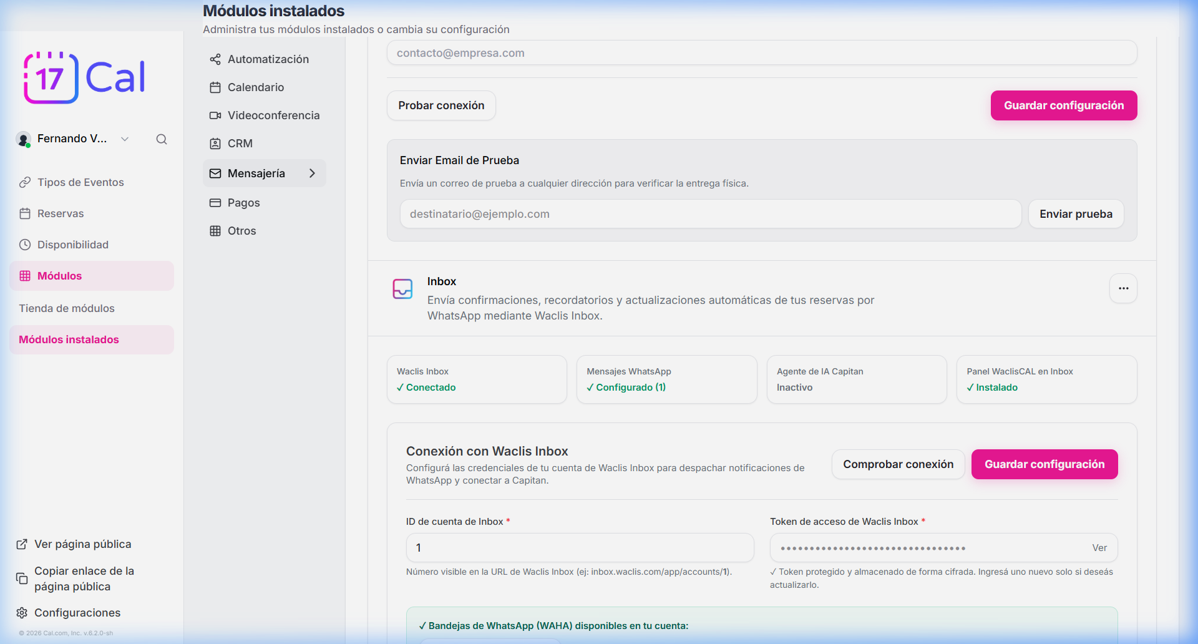Click the calendar icon beside Reservas

click(25, 213)
